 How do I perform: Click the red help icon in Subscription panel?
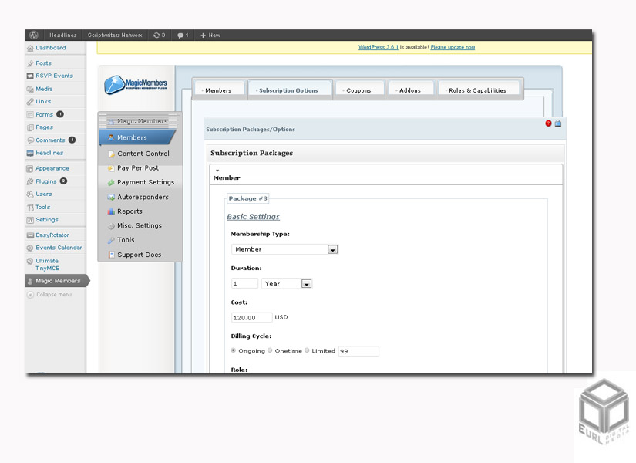tap(548, 123)
